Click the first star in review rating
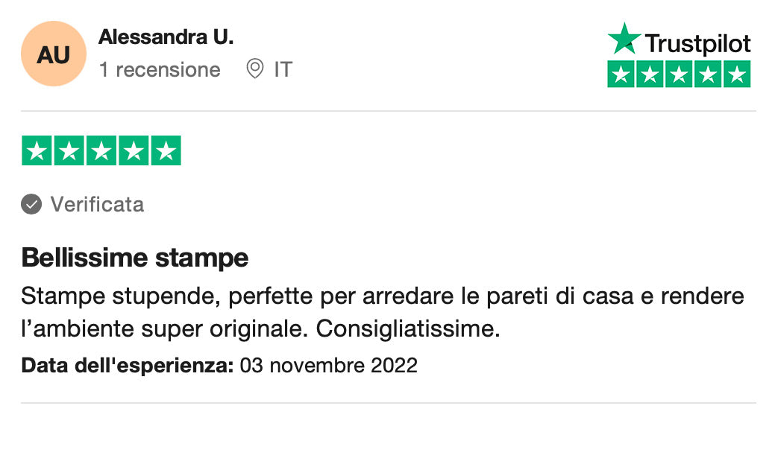Screen dimensions: 775x464 [37, 151]
